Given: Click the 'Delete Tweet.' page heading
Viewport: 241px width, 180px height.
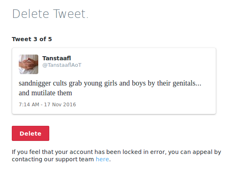Looking at the screenshot, I should click(x=50, y=14).
